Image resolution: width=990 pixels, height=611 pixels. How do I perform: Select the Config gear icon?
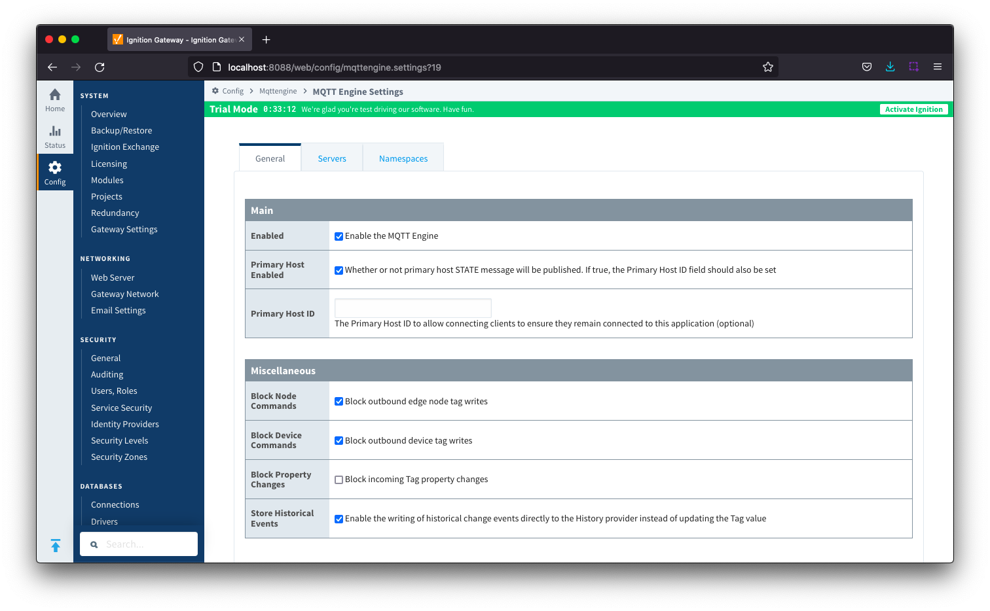tap(55, 167)
